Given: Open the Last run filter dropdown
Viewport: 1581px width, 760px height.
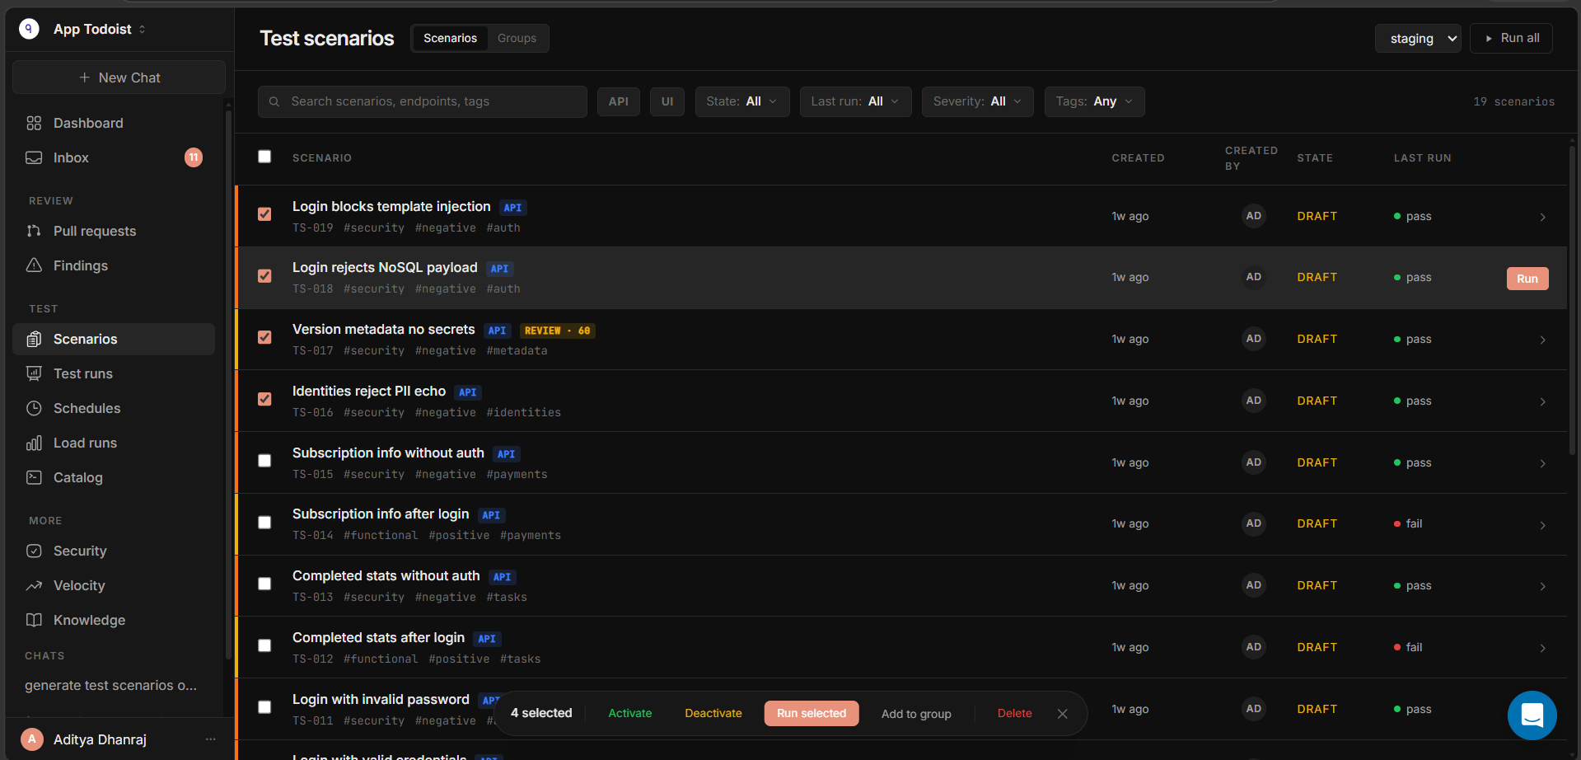Looking at the screenshot, I should click(856, 101).
